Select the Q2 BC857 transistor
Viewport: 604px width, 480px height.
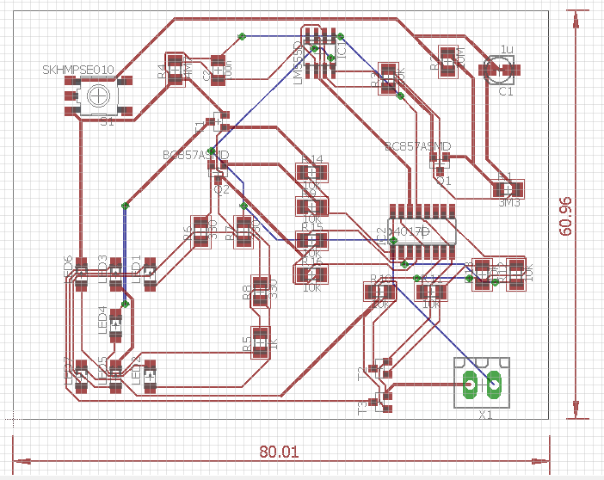219,173
